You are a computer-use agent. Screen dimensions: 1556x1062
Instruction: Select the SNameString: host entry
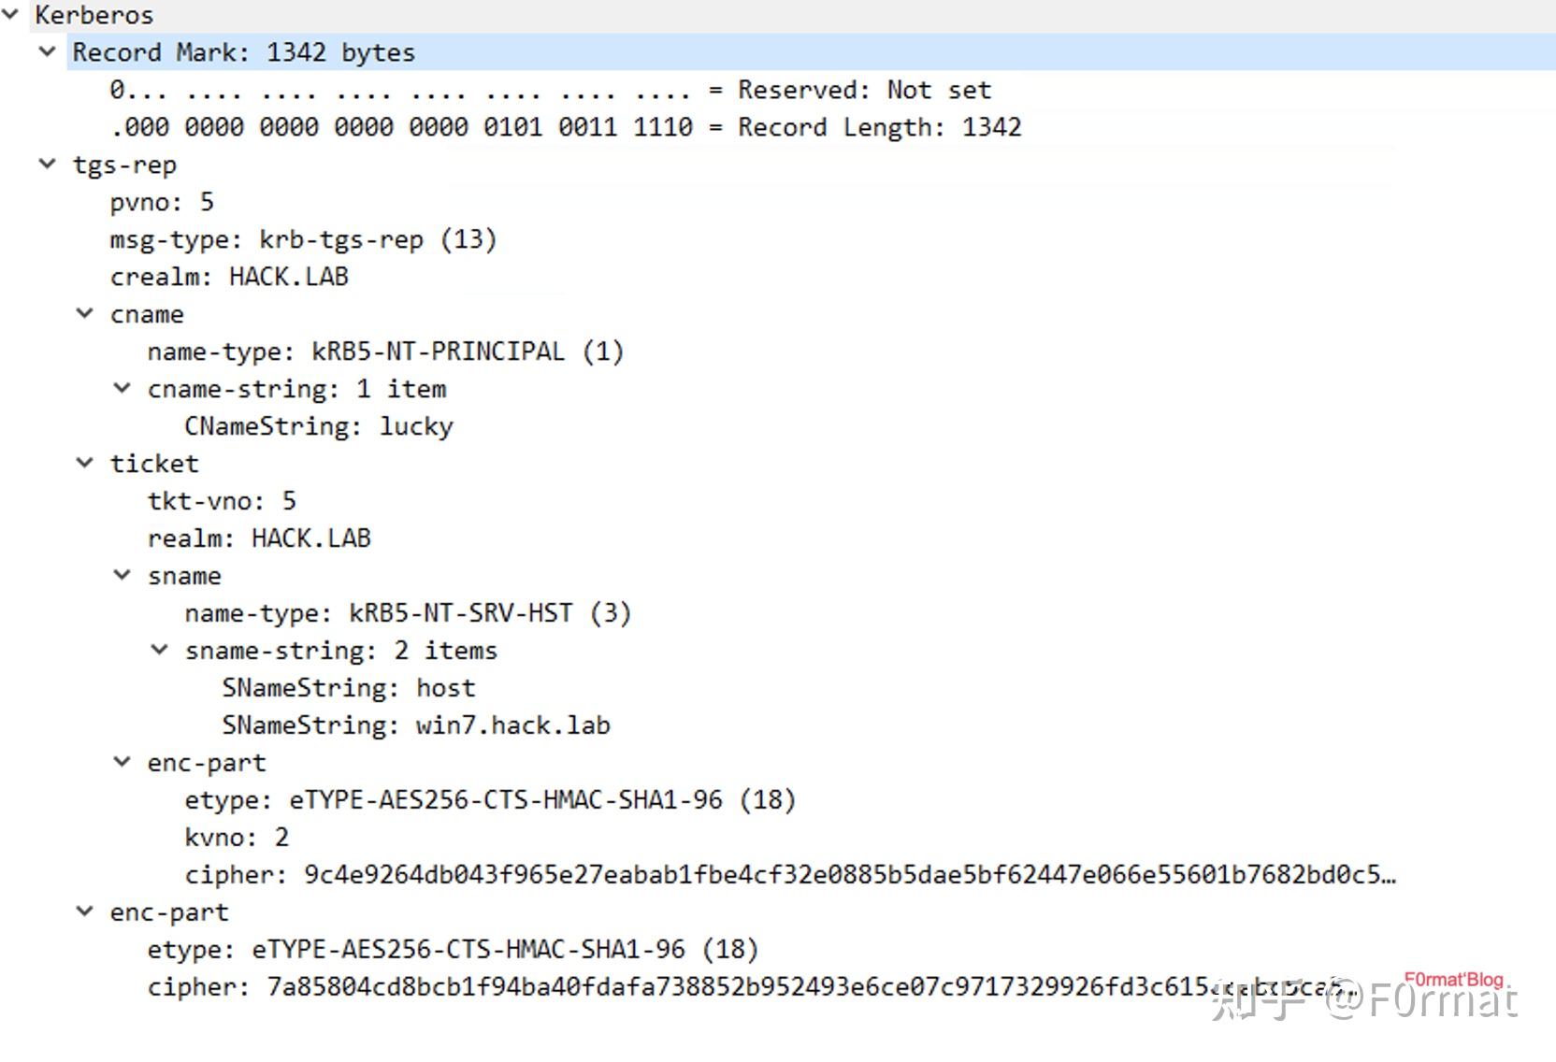349,688
